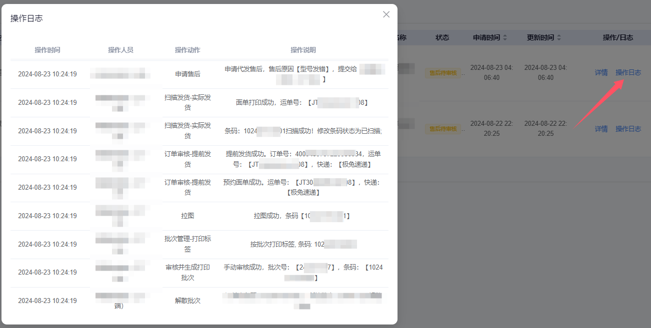Click the 状态 column header in background table
Image resolution: width=651 pixels, height=328 pixels.
(x=442, y=37)
